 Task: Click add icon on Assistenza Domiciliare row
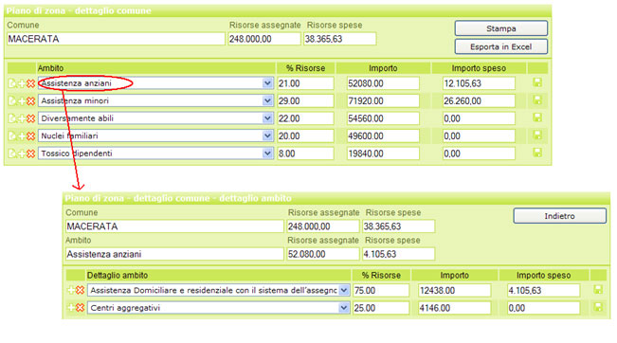pyautogui.click(x=71, y=290)
